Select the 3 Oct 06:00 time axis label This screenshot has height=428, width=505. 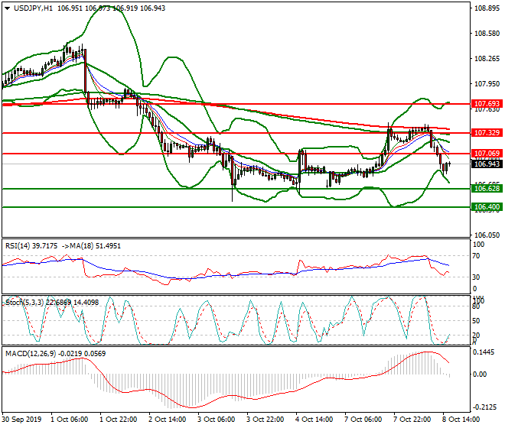point(216,420)
